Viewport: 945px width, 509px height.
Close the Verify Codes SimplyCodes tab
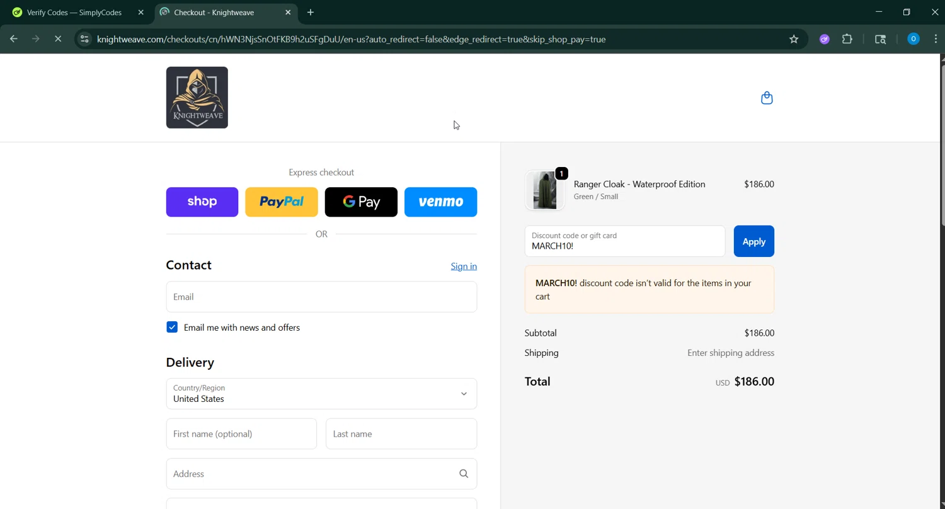coord(141,12)
